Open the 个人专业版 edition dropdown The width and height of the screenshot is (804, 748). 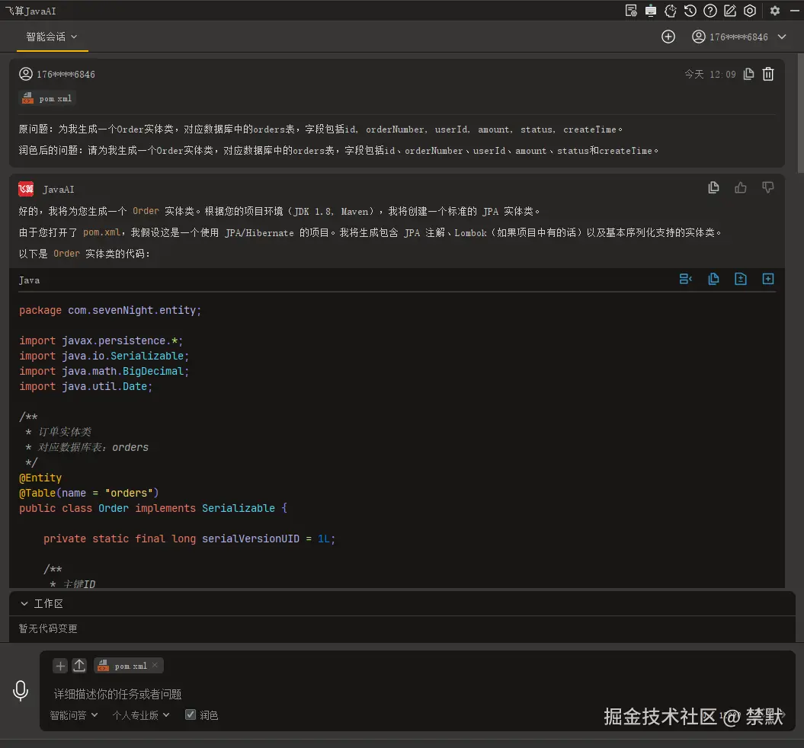[x=140, y=715]
